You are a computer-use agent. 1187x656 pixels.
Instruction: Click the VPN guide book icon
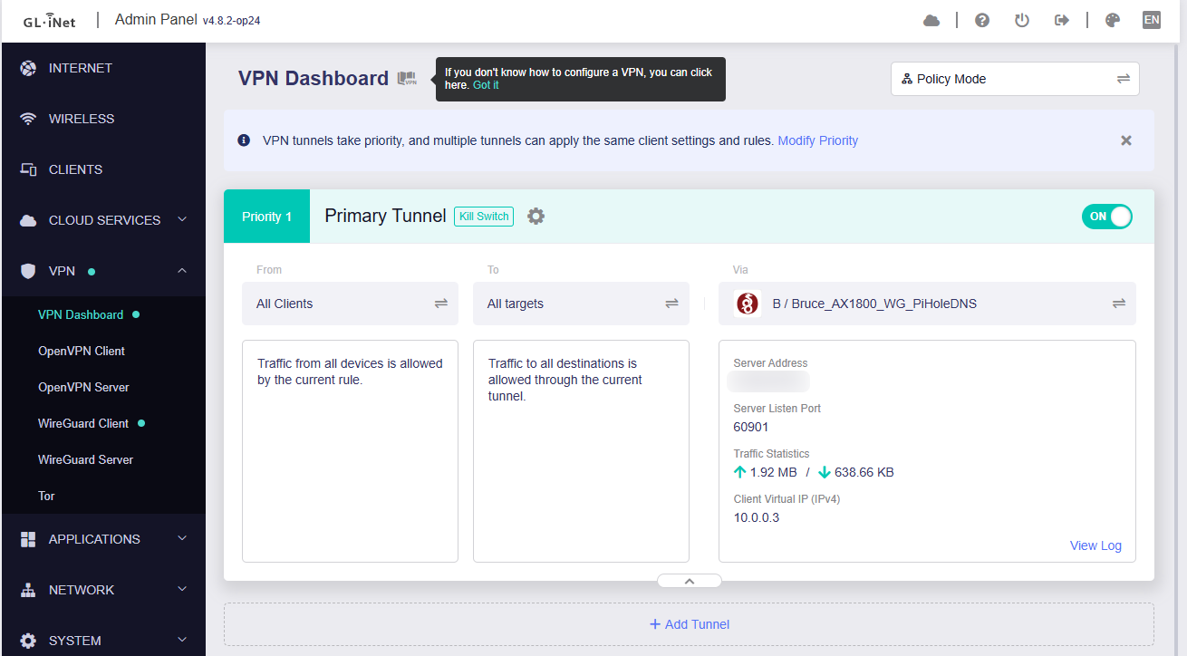407,79
